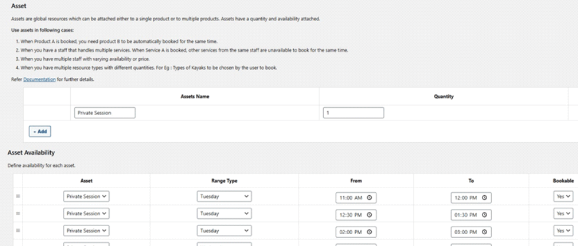Click the Quantity input field

pyautogui.click(x=354, y=113)
